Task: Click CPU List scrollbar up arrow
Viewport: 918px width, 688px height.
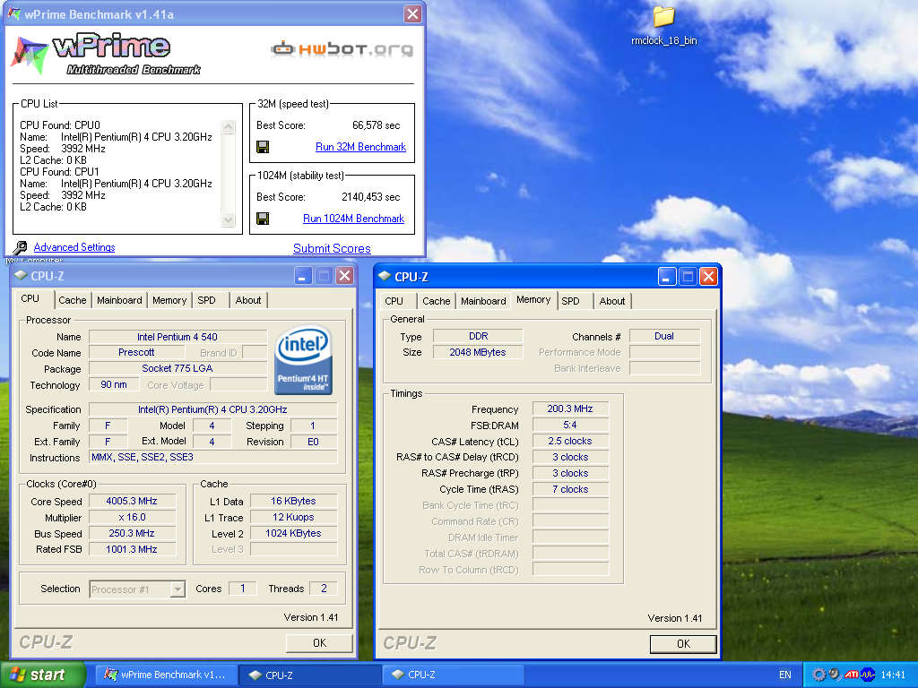Action: click(x=229, y=127)
